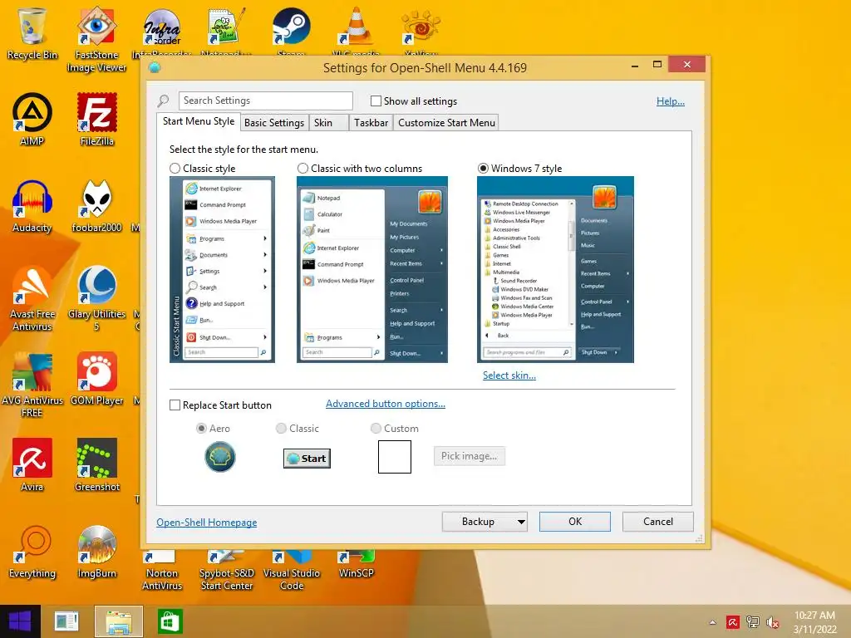Click the Cancel button
Image resolution: width=851 pixels, height=638 pixels.
(658, 522)
